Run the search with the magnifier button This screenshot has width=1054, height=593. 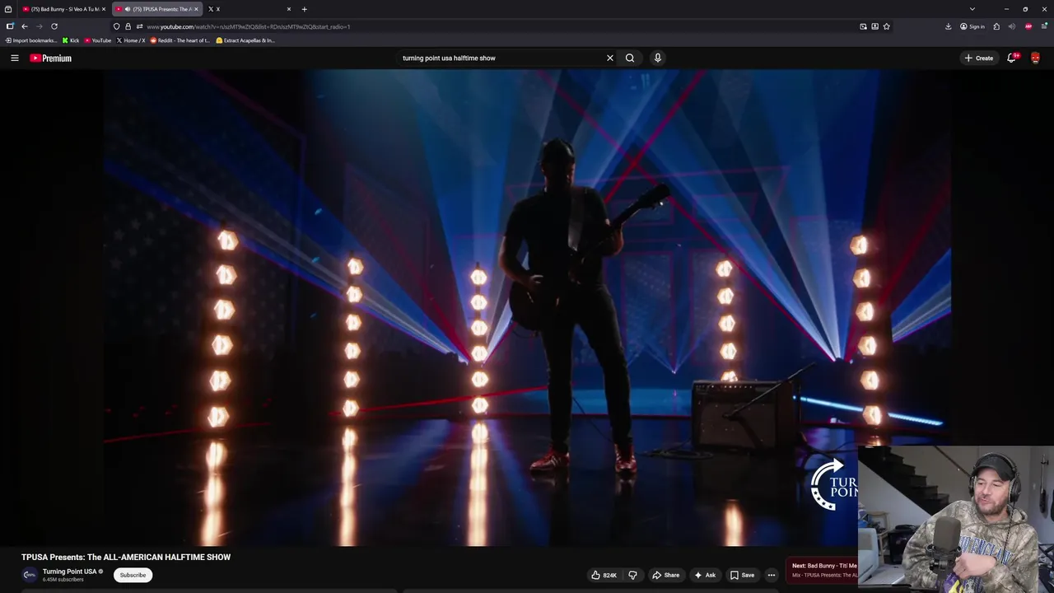[630, 58]
